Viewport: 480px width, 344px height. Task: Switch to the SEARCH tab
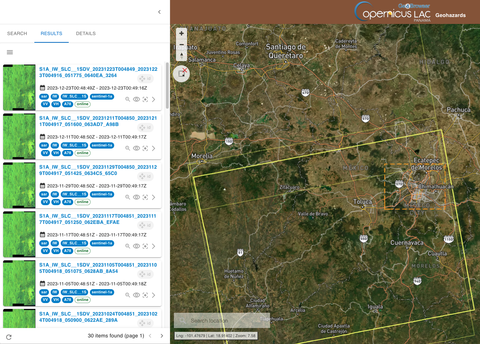click(x=17, y=34)
